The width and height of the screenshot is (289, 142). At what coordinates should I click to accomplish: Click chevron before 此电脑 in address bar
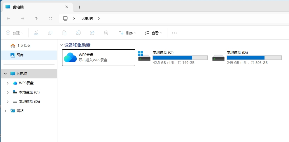(74, 19)
